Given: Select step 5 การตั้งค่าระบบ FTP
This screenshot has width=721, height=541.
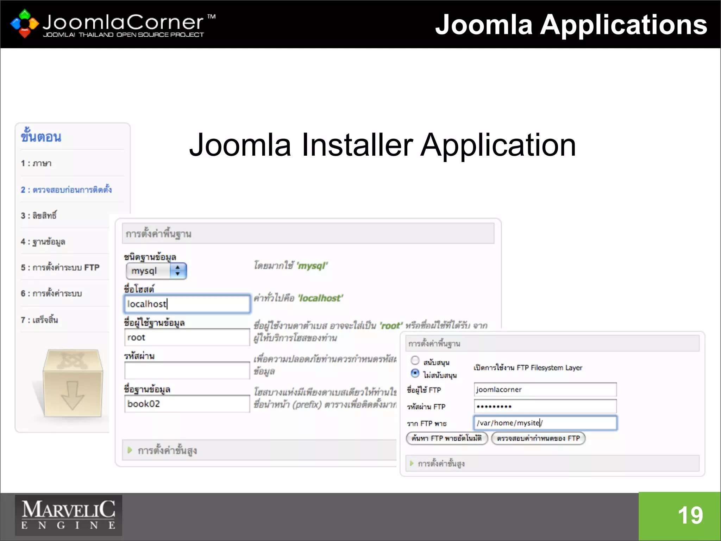Looking at the screenshot, I should click(60, 267).
